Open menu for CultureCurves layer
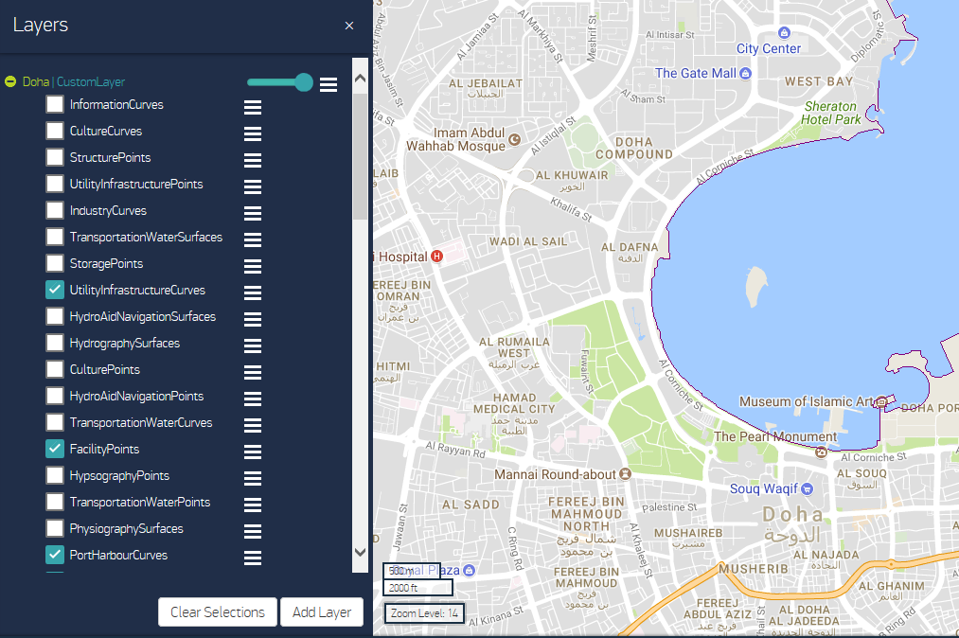This screenshot has height=638, width=959. [x=253, y=133]
